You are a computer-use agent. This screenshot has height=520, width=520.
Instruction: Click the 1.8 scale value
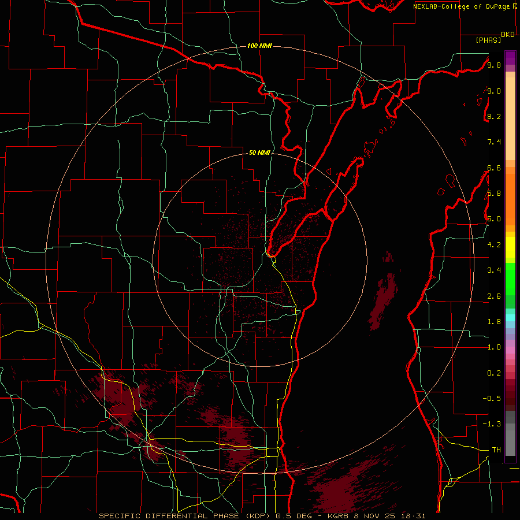tap(494, 321)
